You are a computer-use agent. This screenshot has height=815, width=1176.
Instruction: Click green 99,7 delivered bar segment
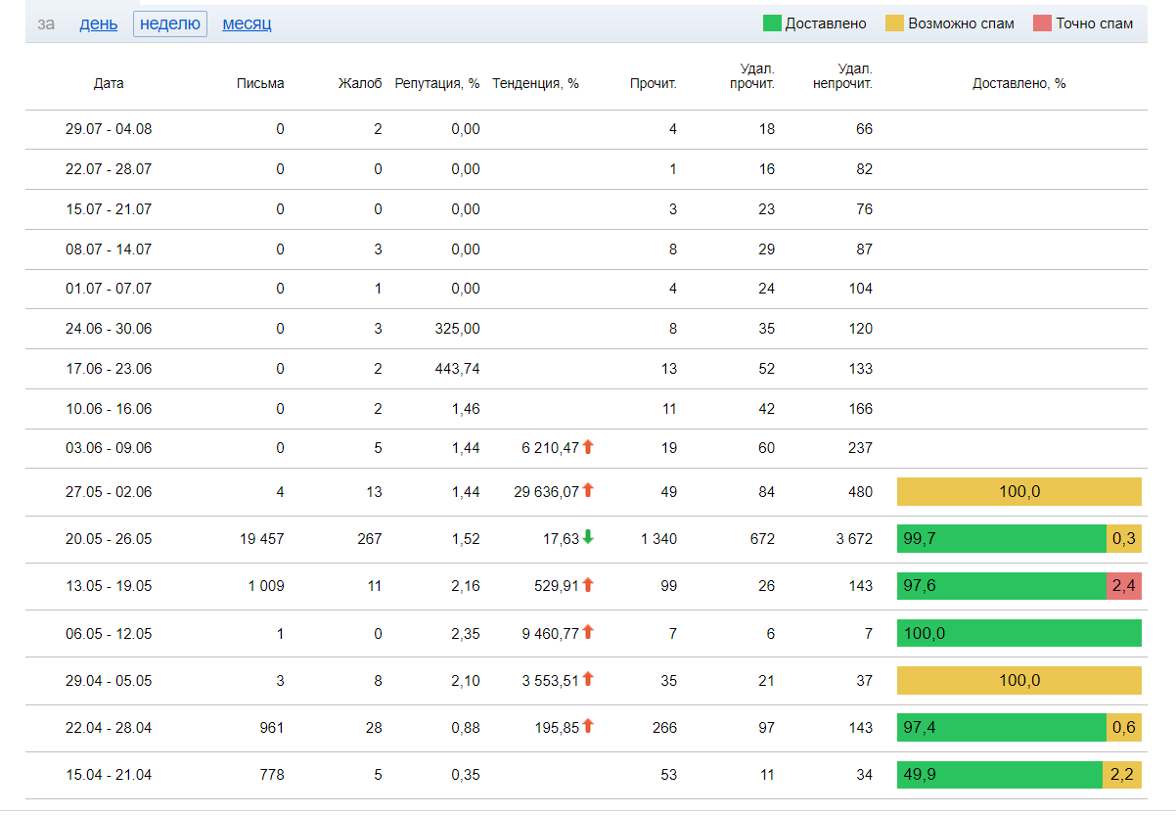click(1002, 539)
